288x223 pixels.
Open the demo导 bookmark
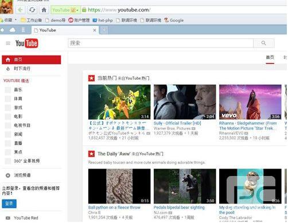(55, 20)
